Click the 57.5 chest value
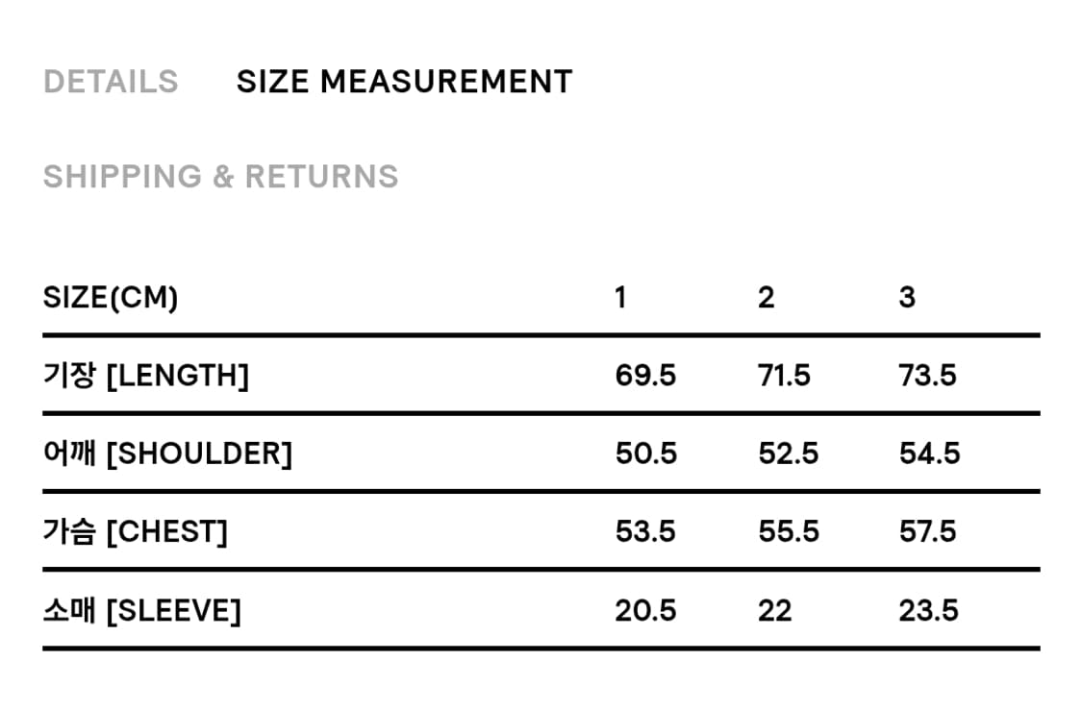The height and width of the screenshot is (710, 1082). [927, 531]
